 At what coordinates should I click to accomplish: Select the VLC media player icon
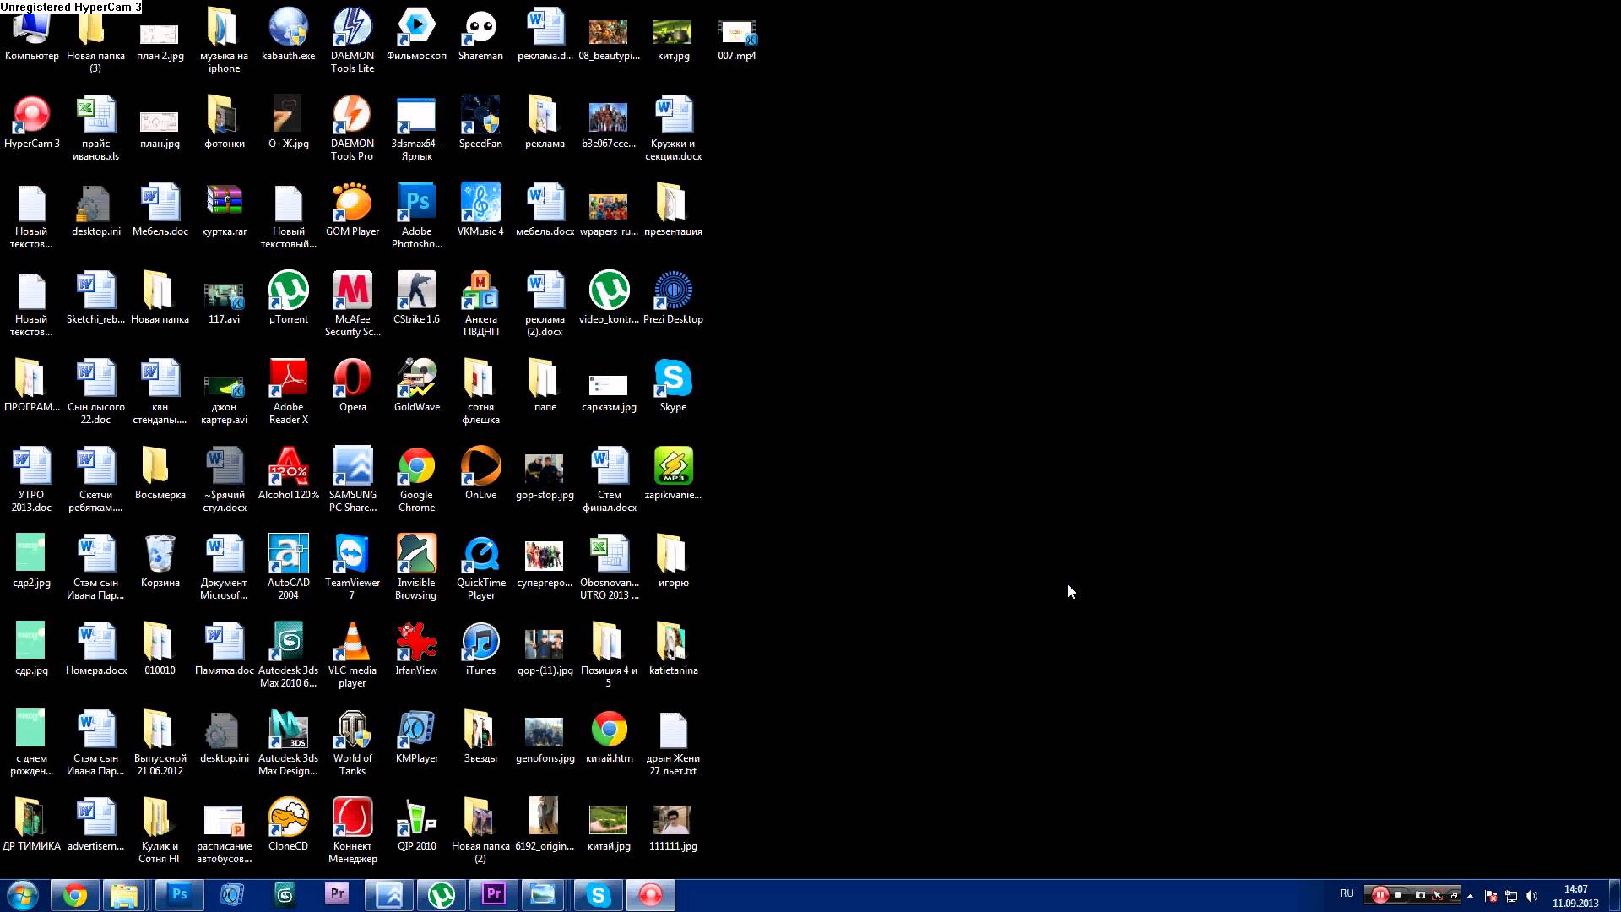(x=352, y=655)
